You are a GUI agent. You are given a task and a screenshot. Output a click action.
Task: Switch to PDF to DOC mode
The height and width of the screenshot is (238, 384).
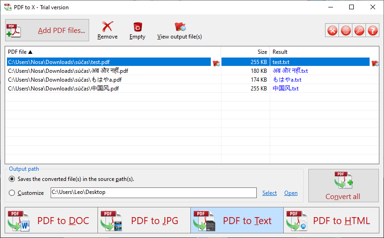(x=51, y=220)
